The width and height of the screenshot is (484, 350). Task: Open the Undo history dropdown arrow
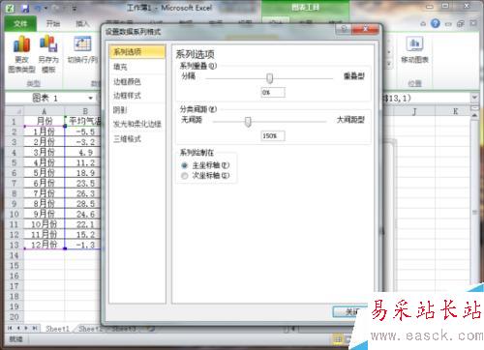pos(45,8)
